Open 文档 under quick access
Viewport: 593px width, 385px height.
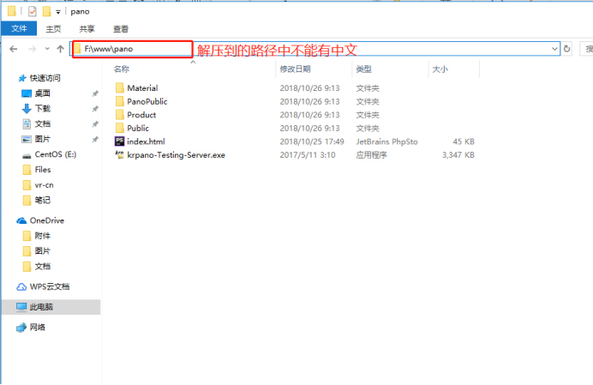(x=42, y=123)
